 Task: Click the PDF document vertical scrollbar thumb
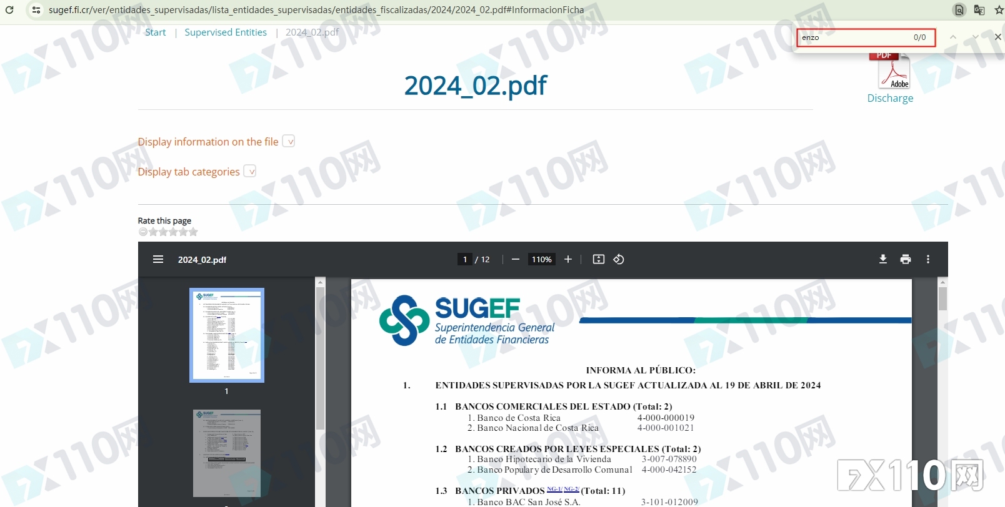pyautogui.click(x=942, y=298)
